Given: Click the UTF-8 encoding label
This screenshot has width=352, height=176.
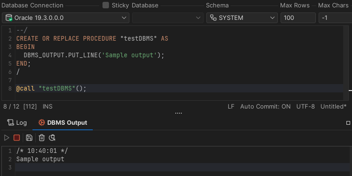Looking at the screenshot, I should (x=306, y=106).
